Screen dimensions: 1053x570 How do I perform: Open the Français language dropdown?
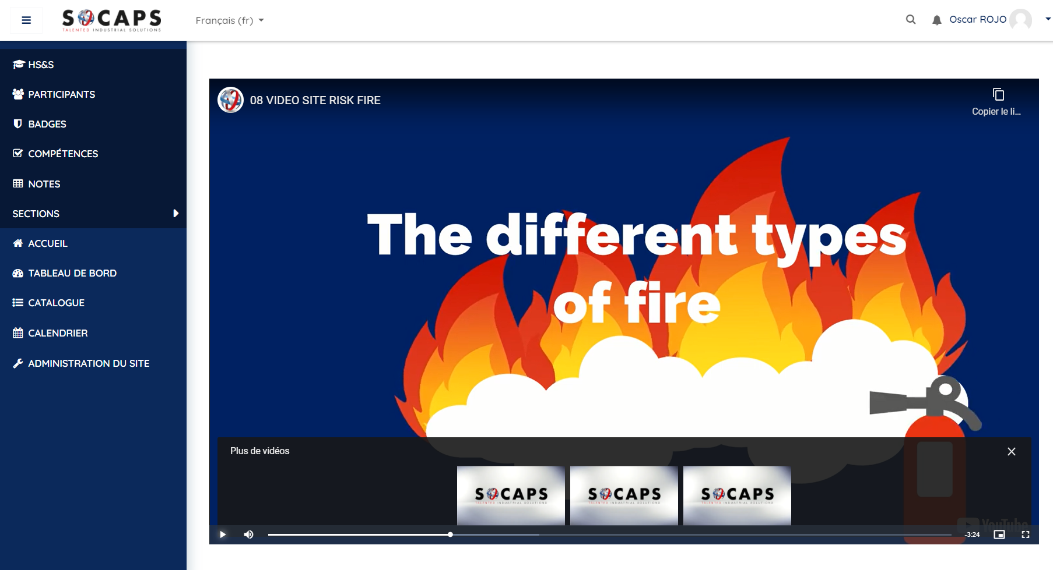point(229,20)
